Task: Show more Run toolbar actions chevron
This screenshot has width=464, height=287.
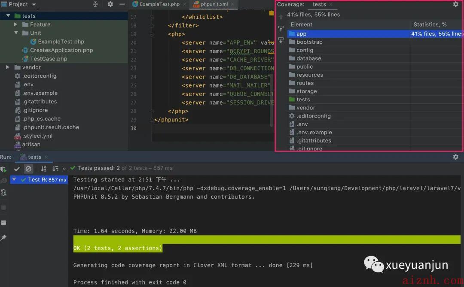Action: 64,169
